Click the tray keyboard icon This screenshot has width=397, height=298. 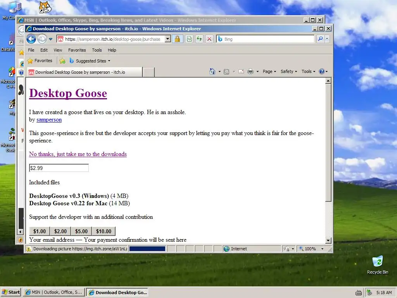point(359,293)
